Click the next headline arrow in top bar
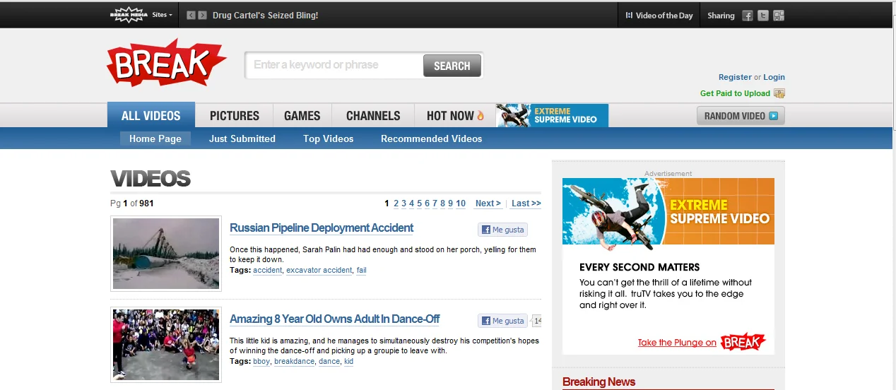This screenshot has height=390, width=896. click(x=203, y=15)
